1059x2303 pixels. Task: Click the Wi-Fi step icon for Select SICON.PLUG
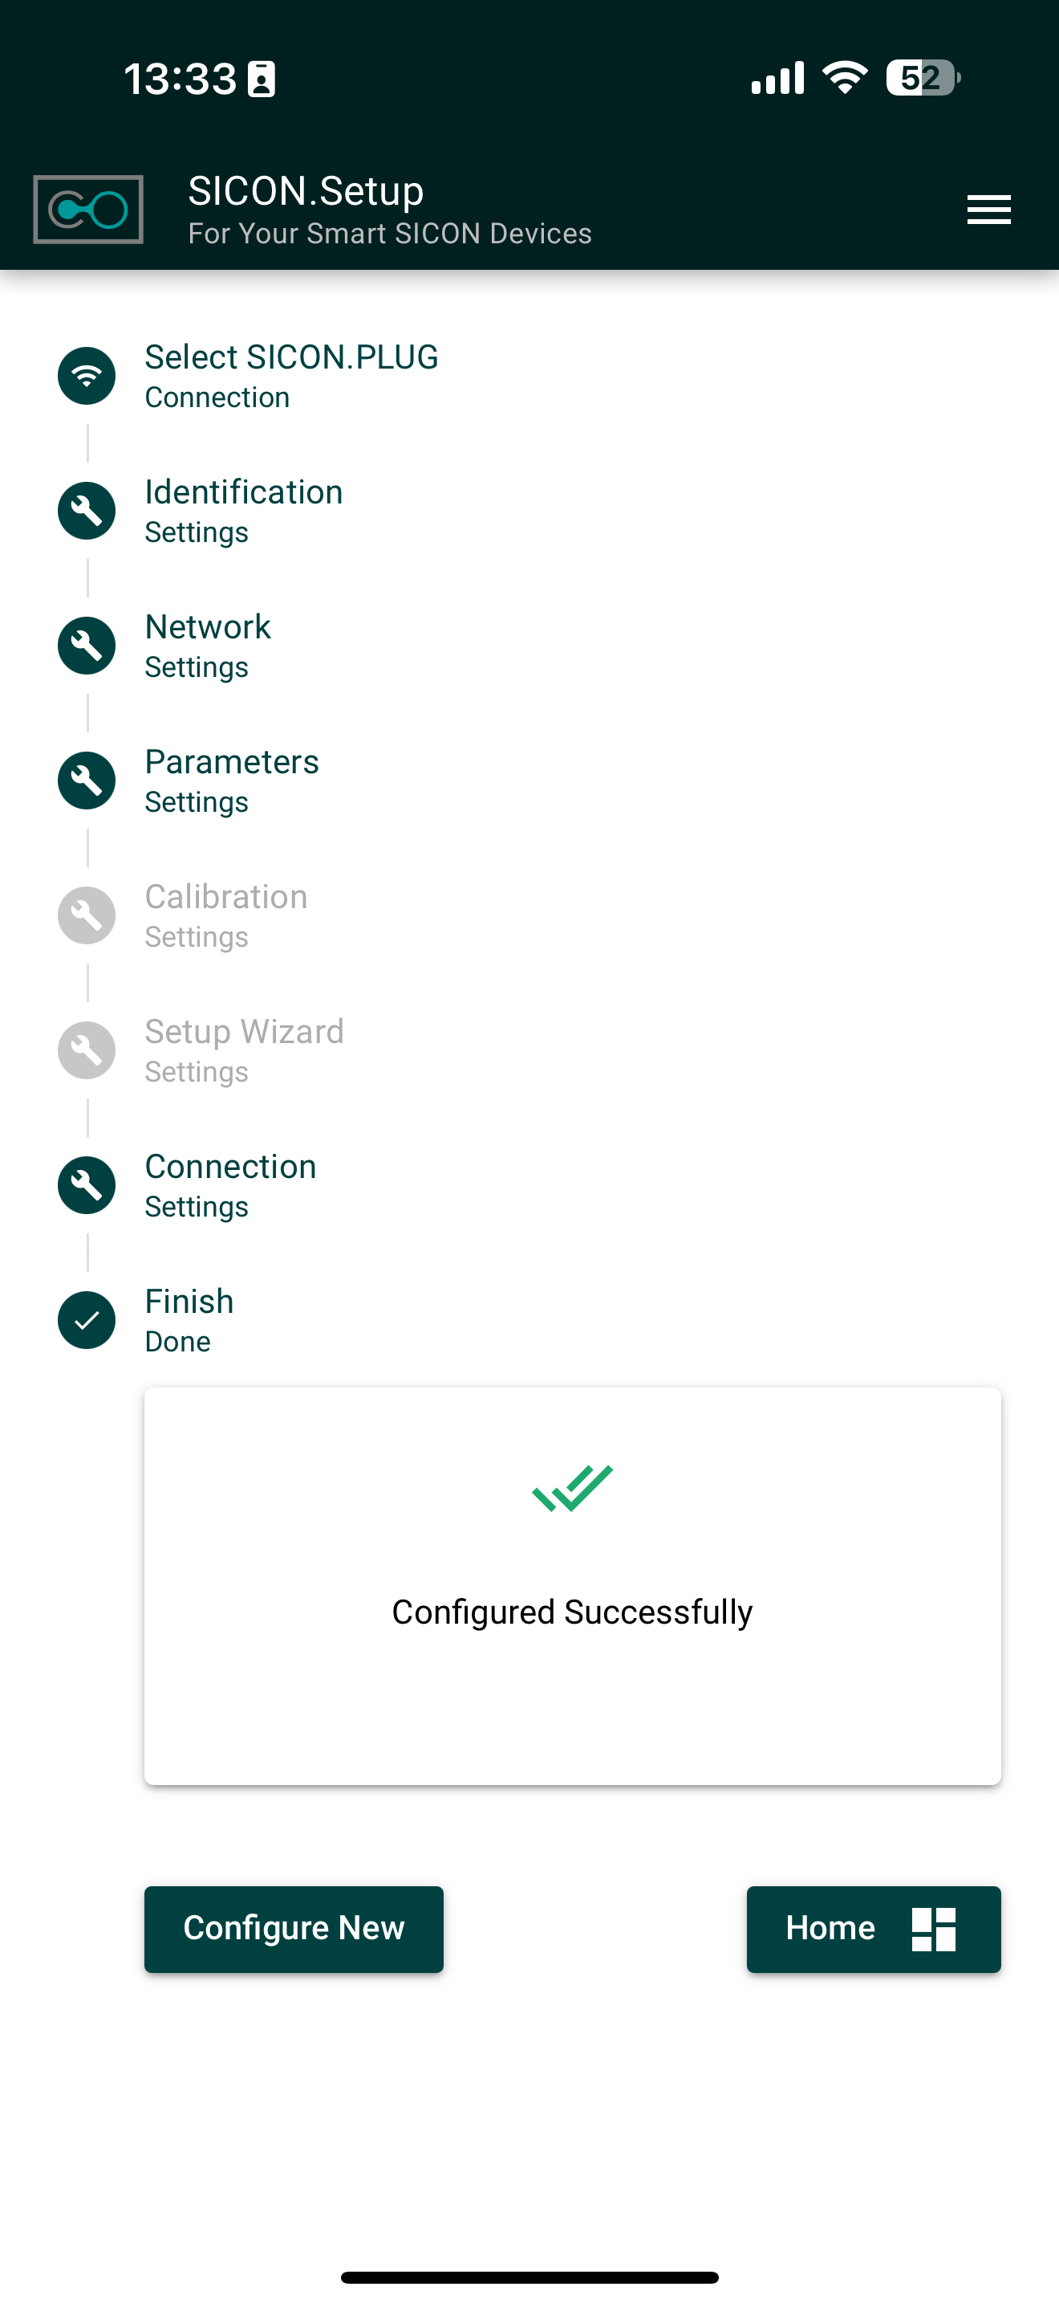tap(87, 376)
